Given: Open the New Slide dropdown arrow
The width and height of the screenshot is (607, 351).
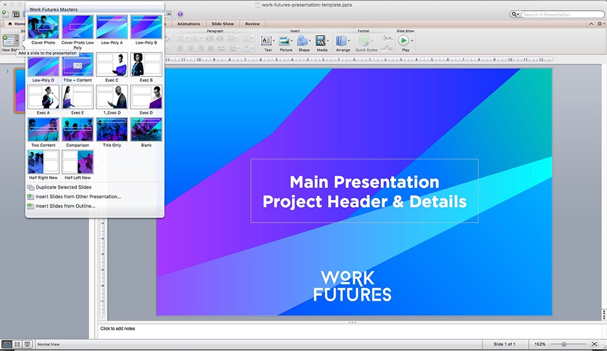Looking at the screenshot, I should click(18, 40).
